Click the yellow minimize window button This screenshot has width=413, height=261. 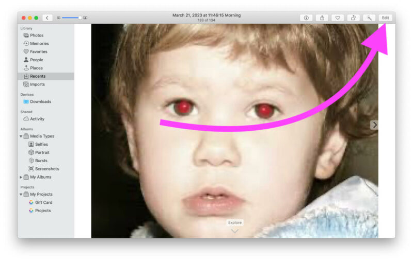[30, 18]
